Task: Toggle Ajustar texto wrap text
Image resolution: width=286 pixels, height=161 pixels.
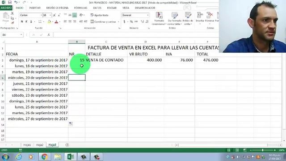Action: [x=99, y=15]
